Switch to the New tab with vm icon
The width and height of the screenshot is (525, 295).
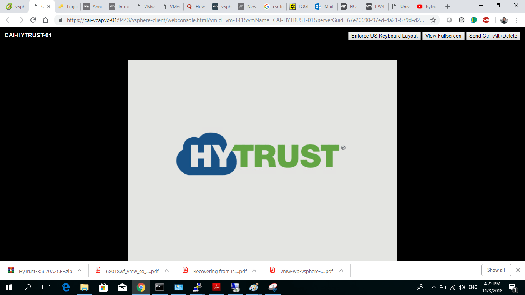point(248,7)
